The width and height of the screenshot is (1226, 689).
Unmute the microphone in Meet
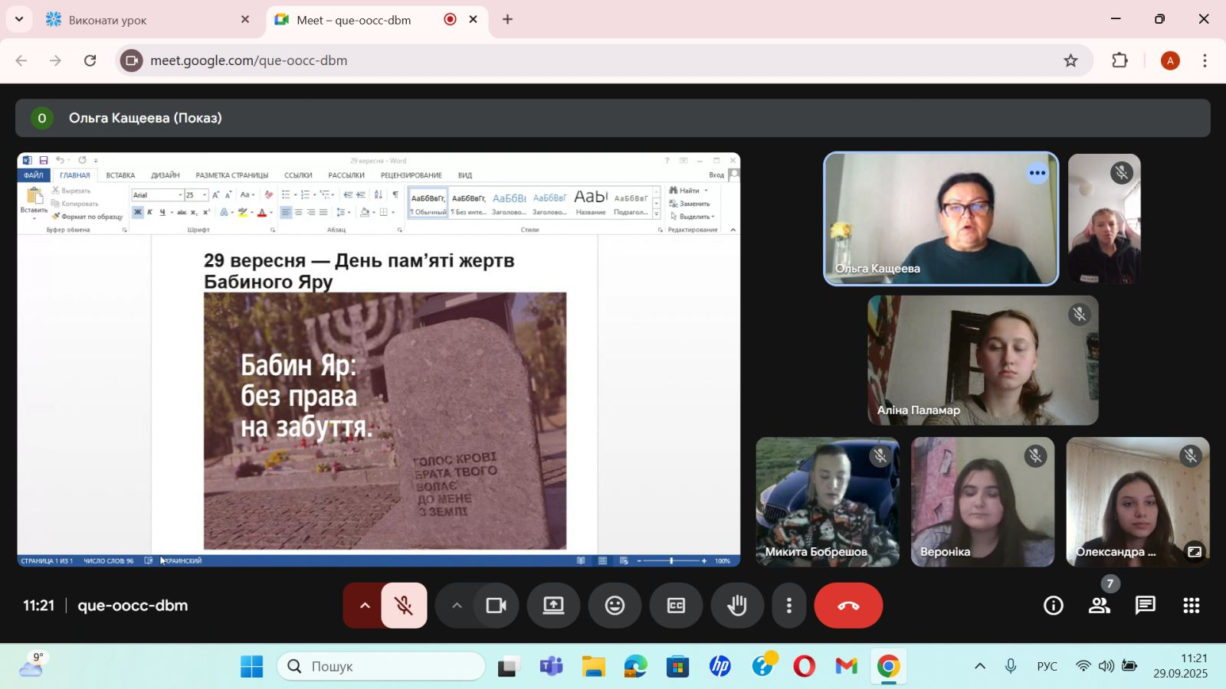tap(404, 606)
